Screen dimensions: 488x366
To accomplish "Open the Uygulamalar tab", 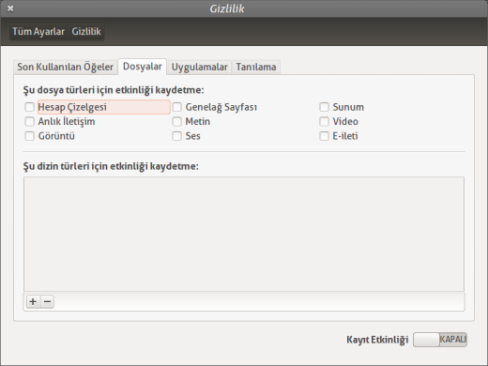I will [x=199, y=67].
